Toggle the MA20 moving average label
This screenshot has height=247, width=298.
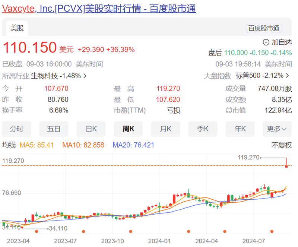pyautogui.click(x=133, y=145)
